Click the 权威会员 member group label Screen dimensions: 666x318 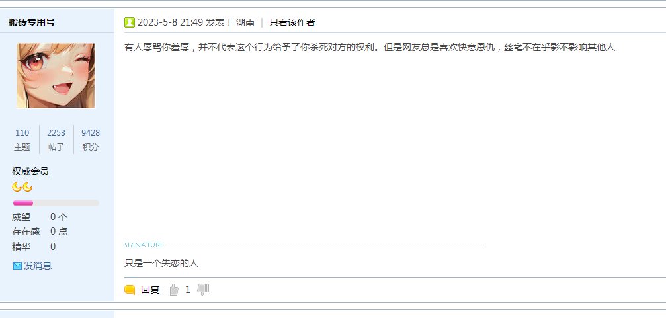click(x=30, y=171)
